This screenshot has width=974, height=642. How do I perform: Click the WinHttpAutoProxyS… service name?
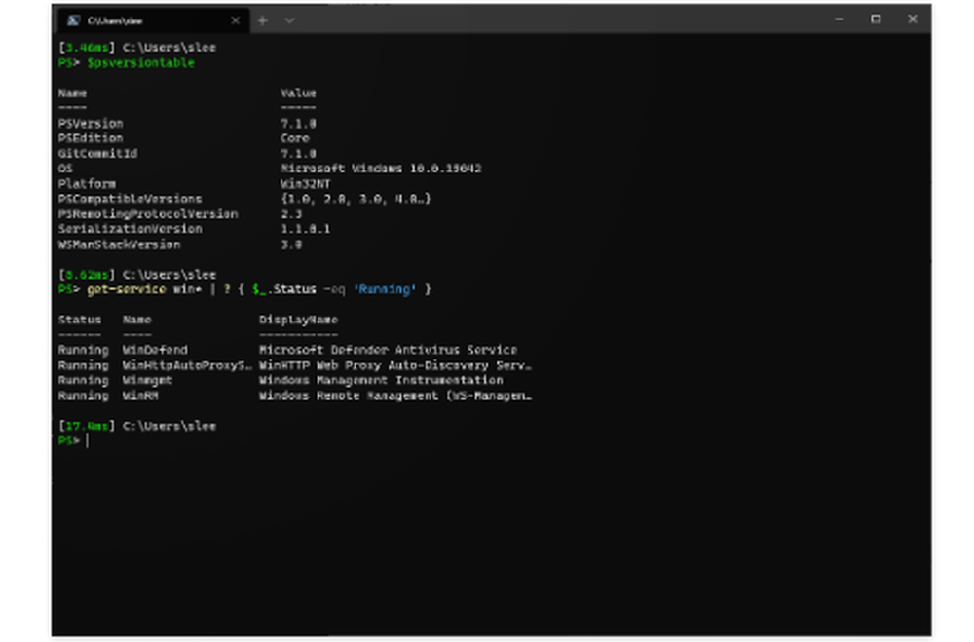(187, 365)
